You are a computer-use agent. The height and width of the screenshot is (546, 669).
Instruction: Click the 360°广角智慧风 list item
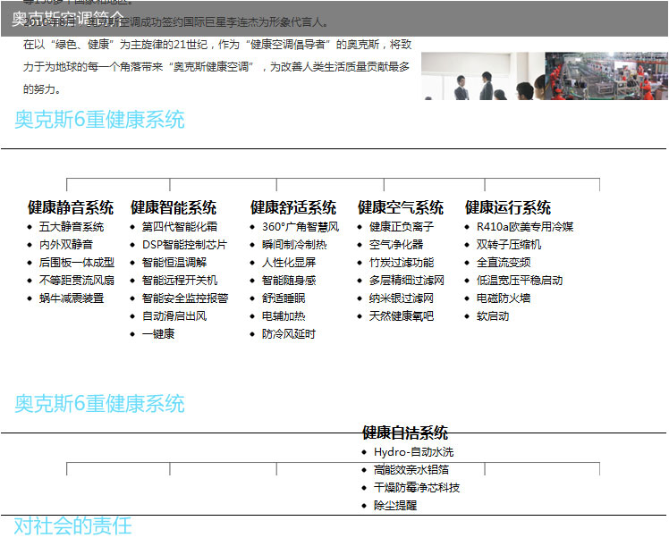[x=301, y=227]
